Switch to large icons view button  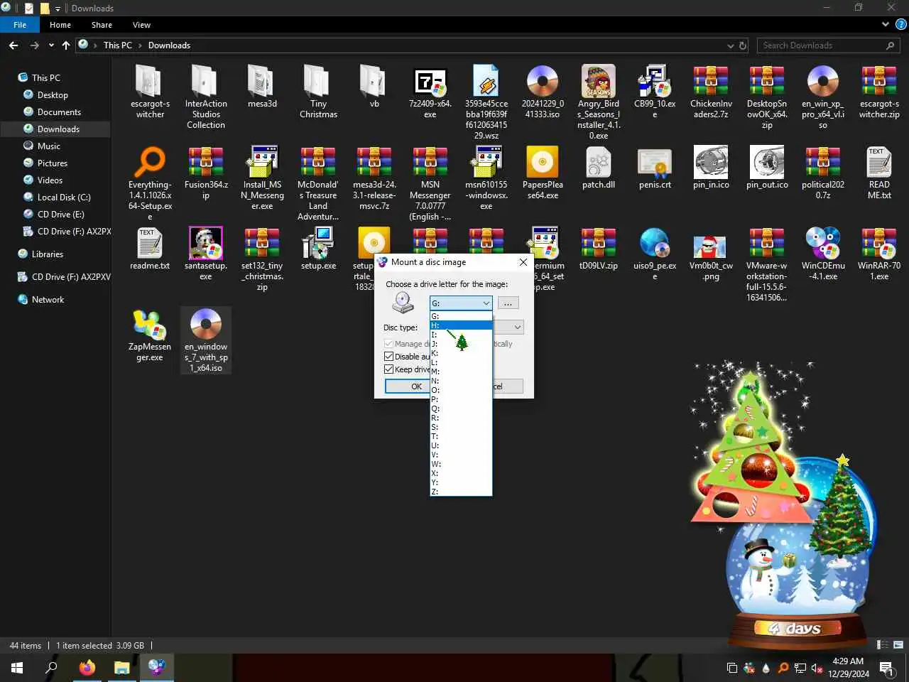click(898, 645)
